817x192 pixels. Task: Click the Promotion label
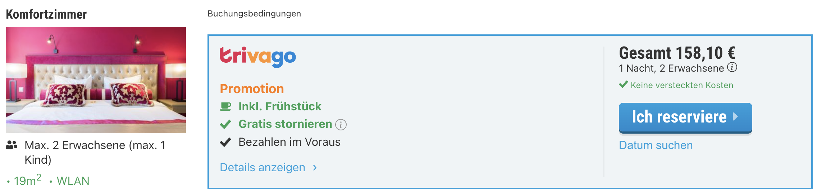pos(252,88)
